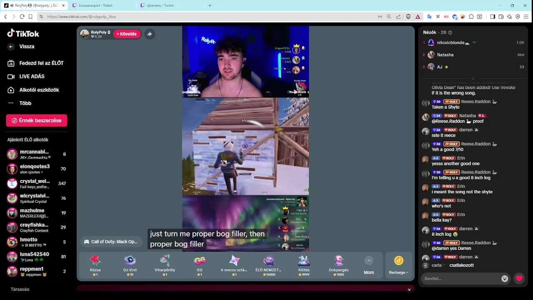
Task: Open viewer Natasha in ranking
Action: click(x=473, y=55)
